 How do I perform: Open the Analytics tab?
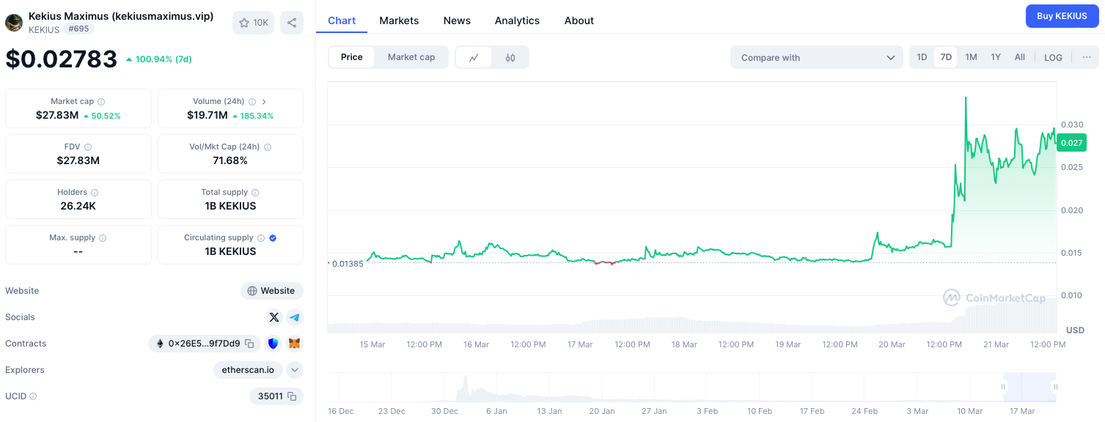pyautogui.click(x=517, y=21)
